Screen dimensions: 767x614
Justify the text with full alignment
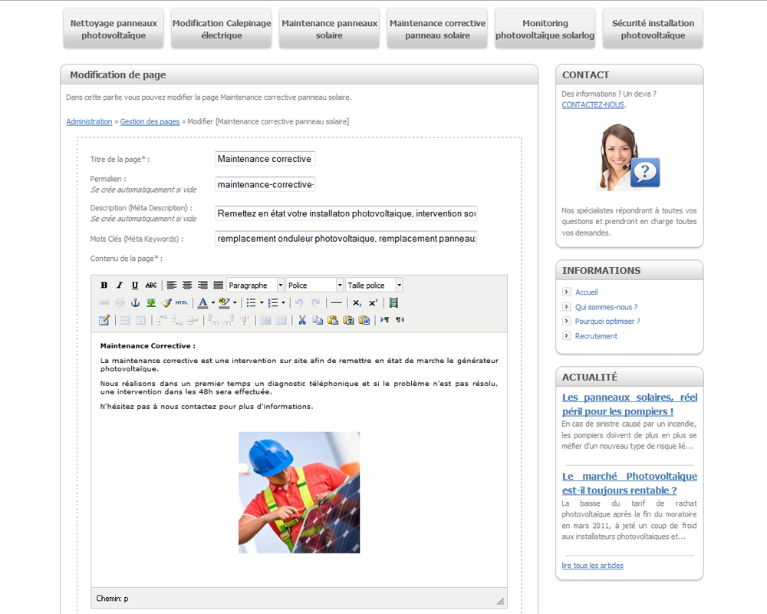point(218,286)
